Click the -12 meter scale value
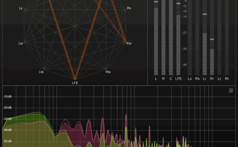Image resolution: width=238 pixels, height=147 pixels. [185, 6]
